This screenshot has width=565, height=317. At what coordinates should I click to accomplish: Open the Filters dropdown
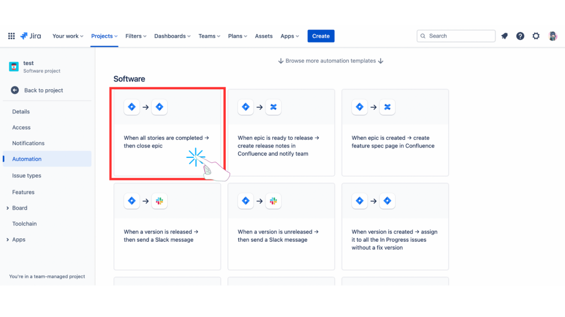pos(136,36)
